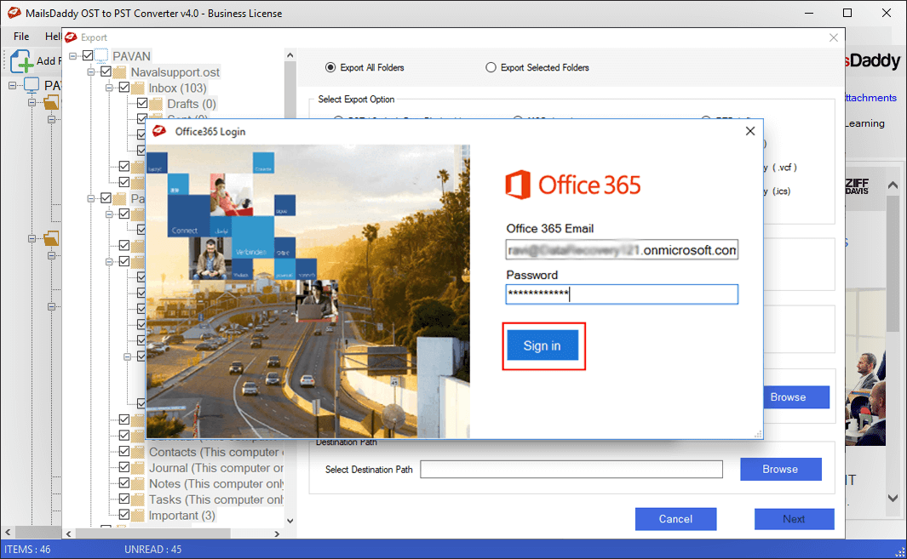Screen dimensions: 907x559
Task: Toggle the Important (3) checkbox
Action: [123, 515]
